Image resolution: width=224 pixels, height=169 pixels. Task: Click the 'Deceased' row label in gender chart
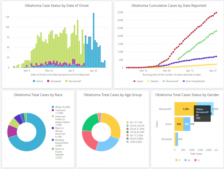pos(167,139)
